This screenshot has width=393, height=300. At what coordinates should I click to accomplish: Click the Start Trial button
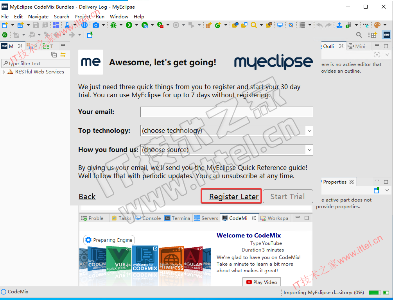tap(288, 196)
